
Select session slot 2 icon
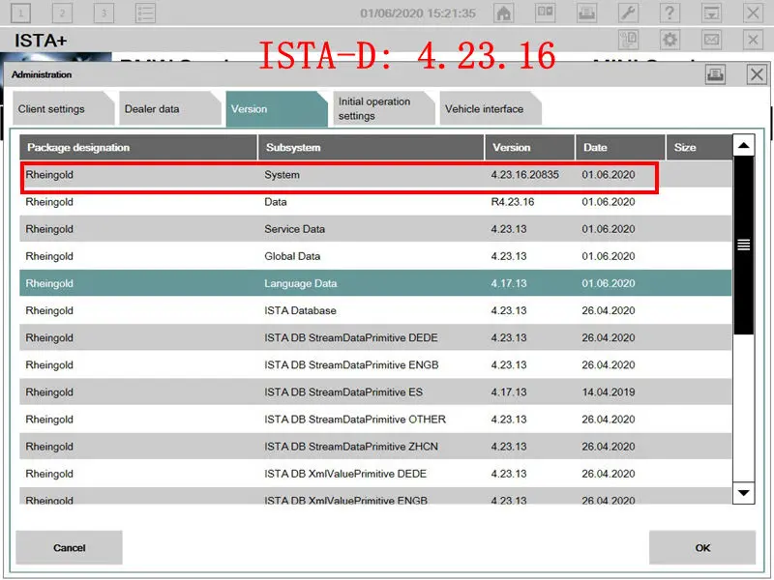(x=62, y=13)
